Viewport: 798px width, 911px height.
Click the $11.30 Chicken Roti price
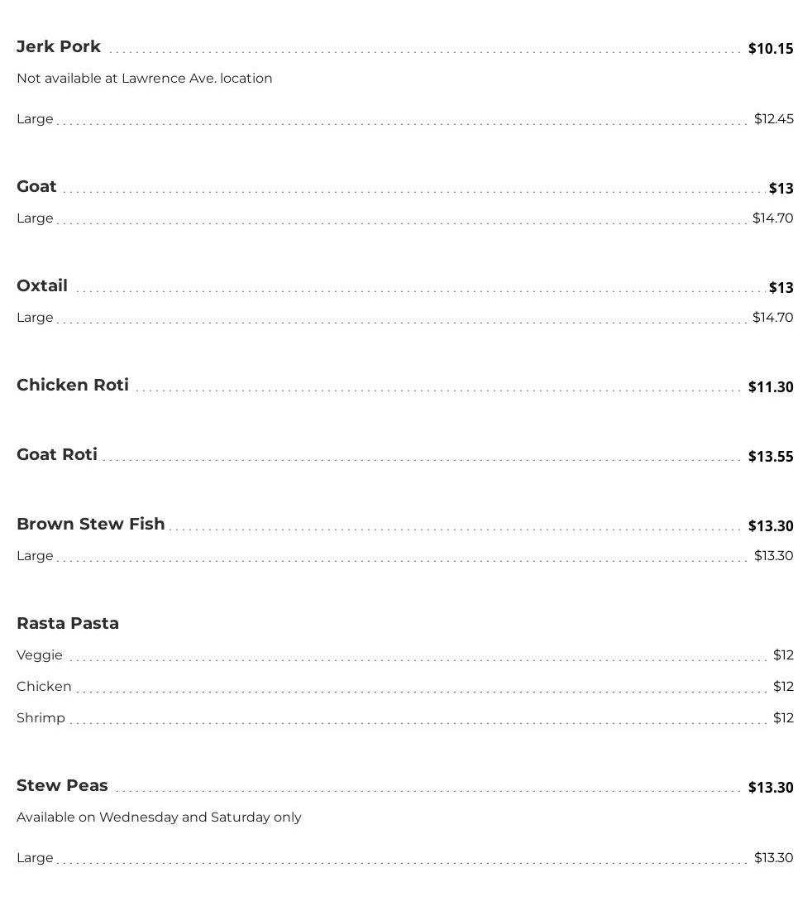click(x=770, y=387)
